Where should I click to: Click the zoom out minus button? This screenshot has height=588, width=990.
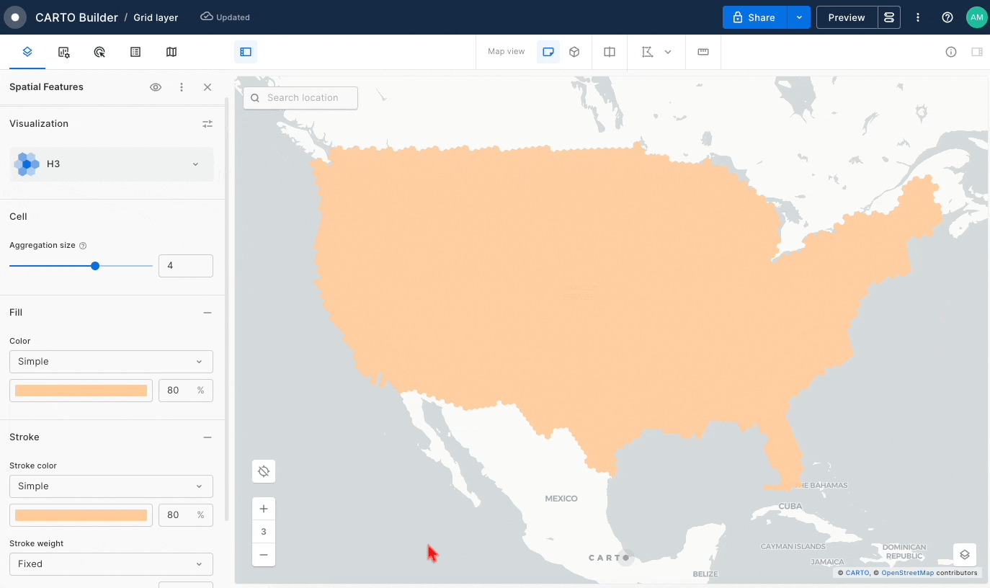point(264,555)
